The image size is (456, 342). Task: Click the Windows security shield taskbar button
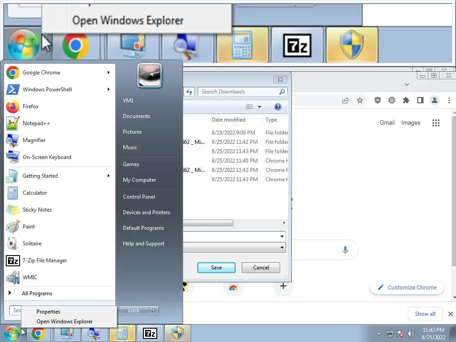pos(178,333)
